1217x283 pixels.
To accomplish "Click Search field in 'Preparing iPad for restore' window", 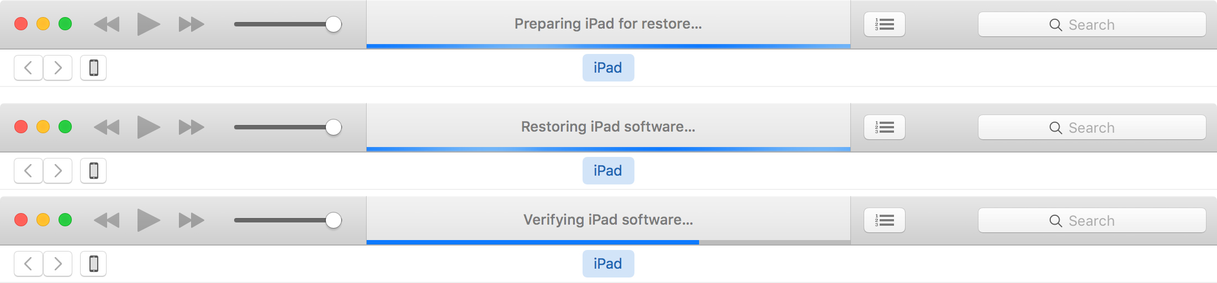I will (1092, 24).
